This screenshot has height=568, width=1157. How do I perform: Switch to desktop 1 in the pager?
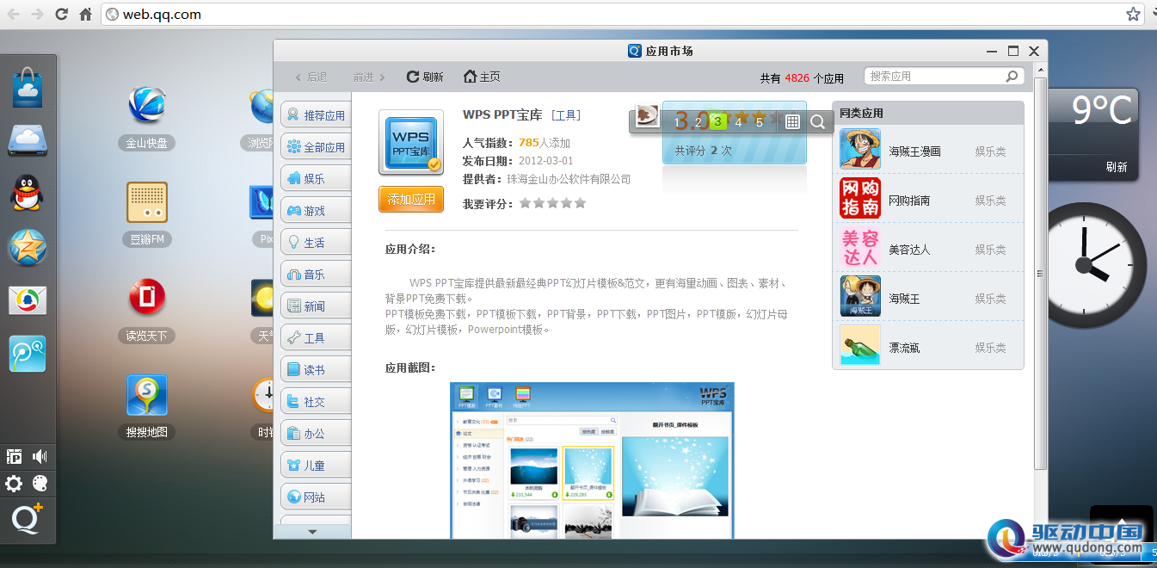[679, 122]
